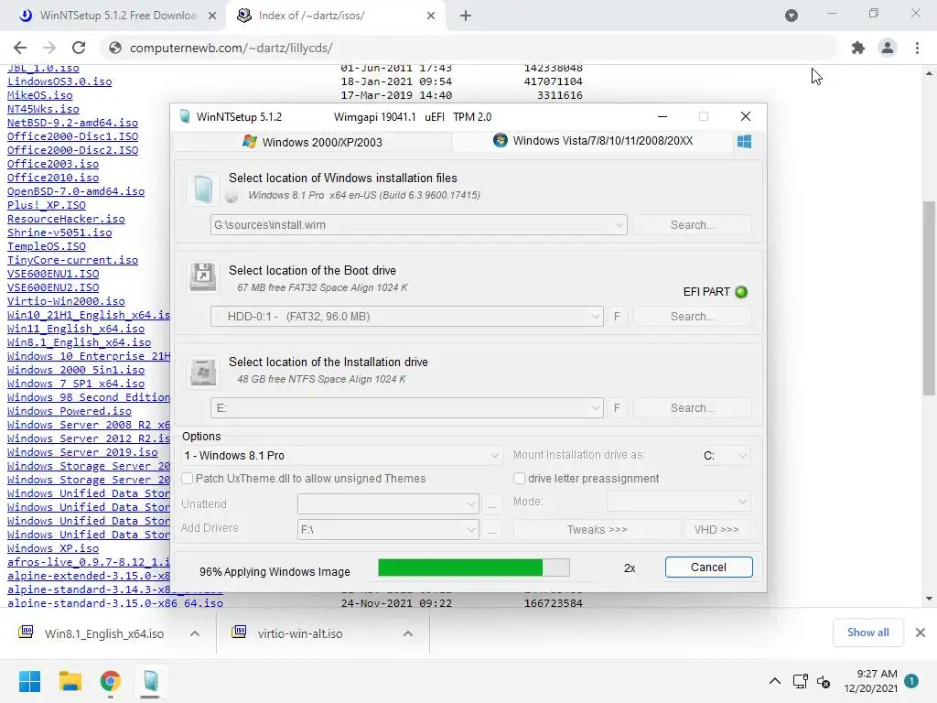Screen dimensions: 937x703
Task: Click the WinNTSetup title bar app icon
Action: tap(185, 116)
